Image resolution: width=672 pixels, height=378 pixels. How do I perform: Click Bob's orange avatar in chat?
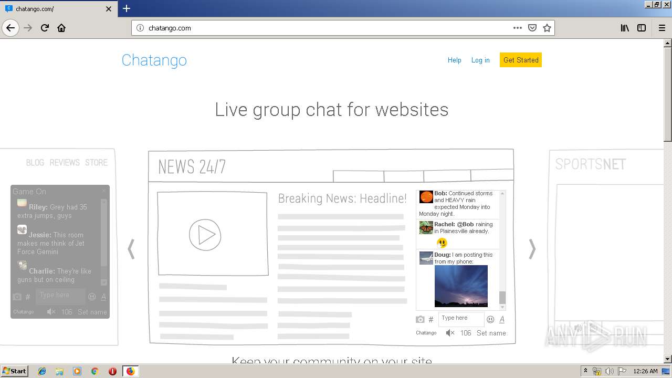click(x=426, y=197)
